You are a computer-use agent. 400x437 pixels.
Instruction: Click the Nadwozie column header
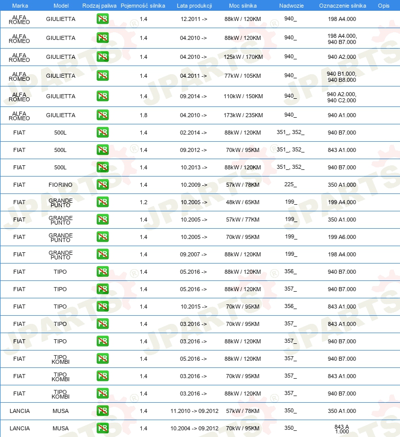pyautogui.click(x=292, y=6)
